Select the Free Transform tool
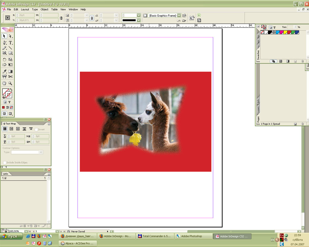This screenshot has width=309, height=247. click(x=11, y=65)
